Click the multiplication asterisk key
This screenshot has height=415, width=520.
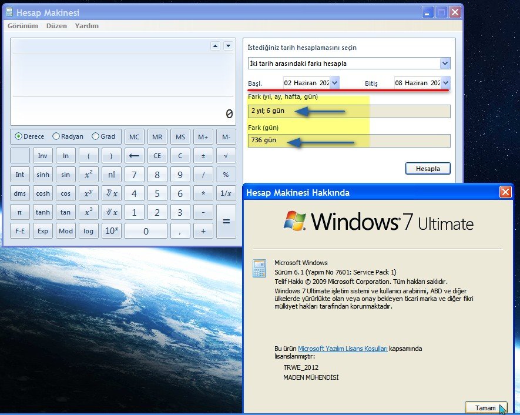pos(203,193)
